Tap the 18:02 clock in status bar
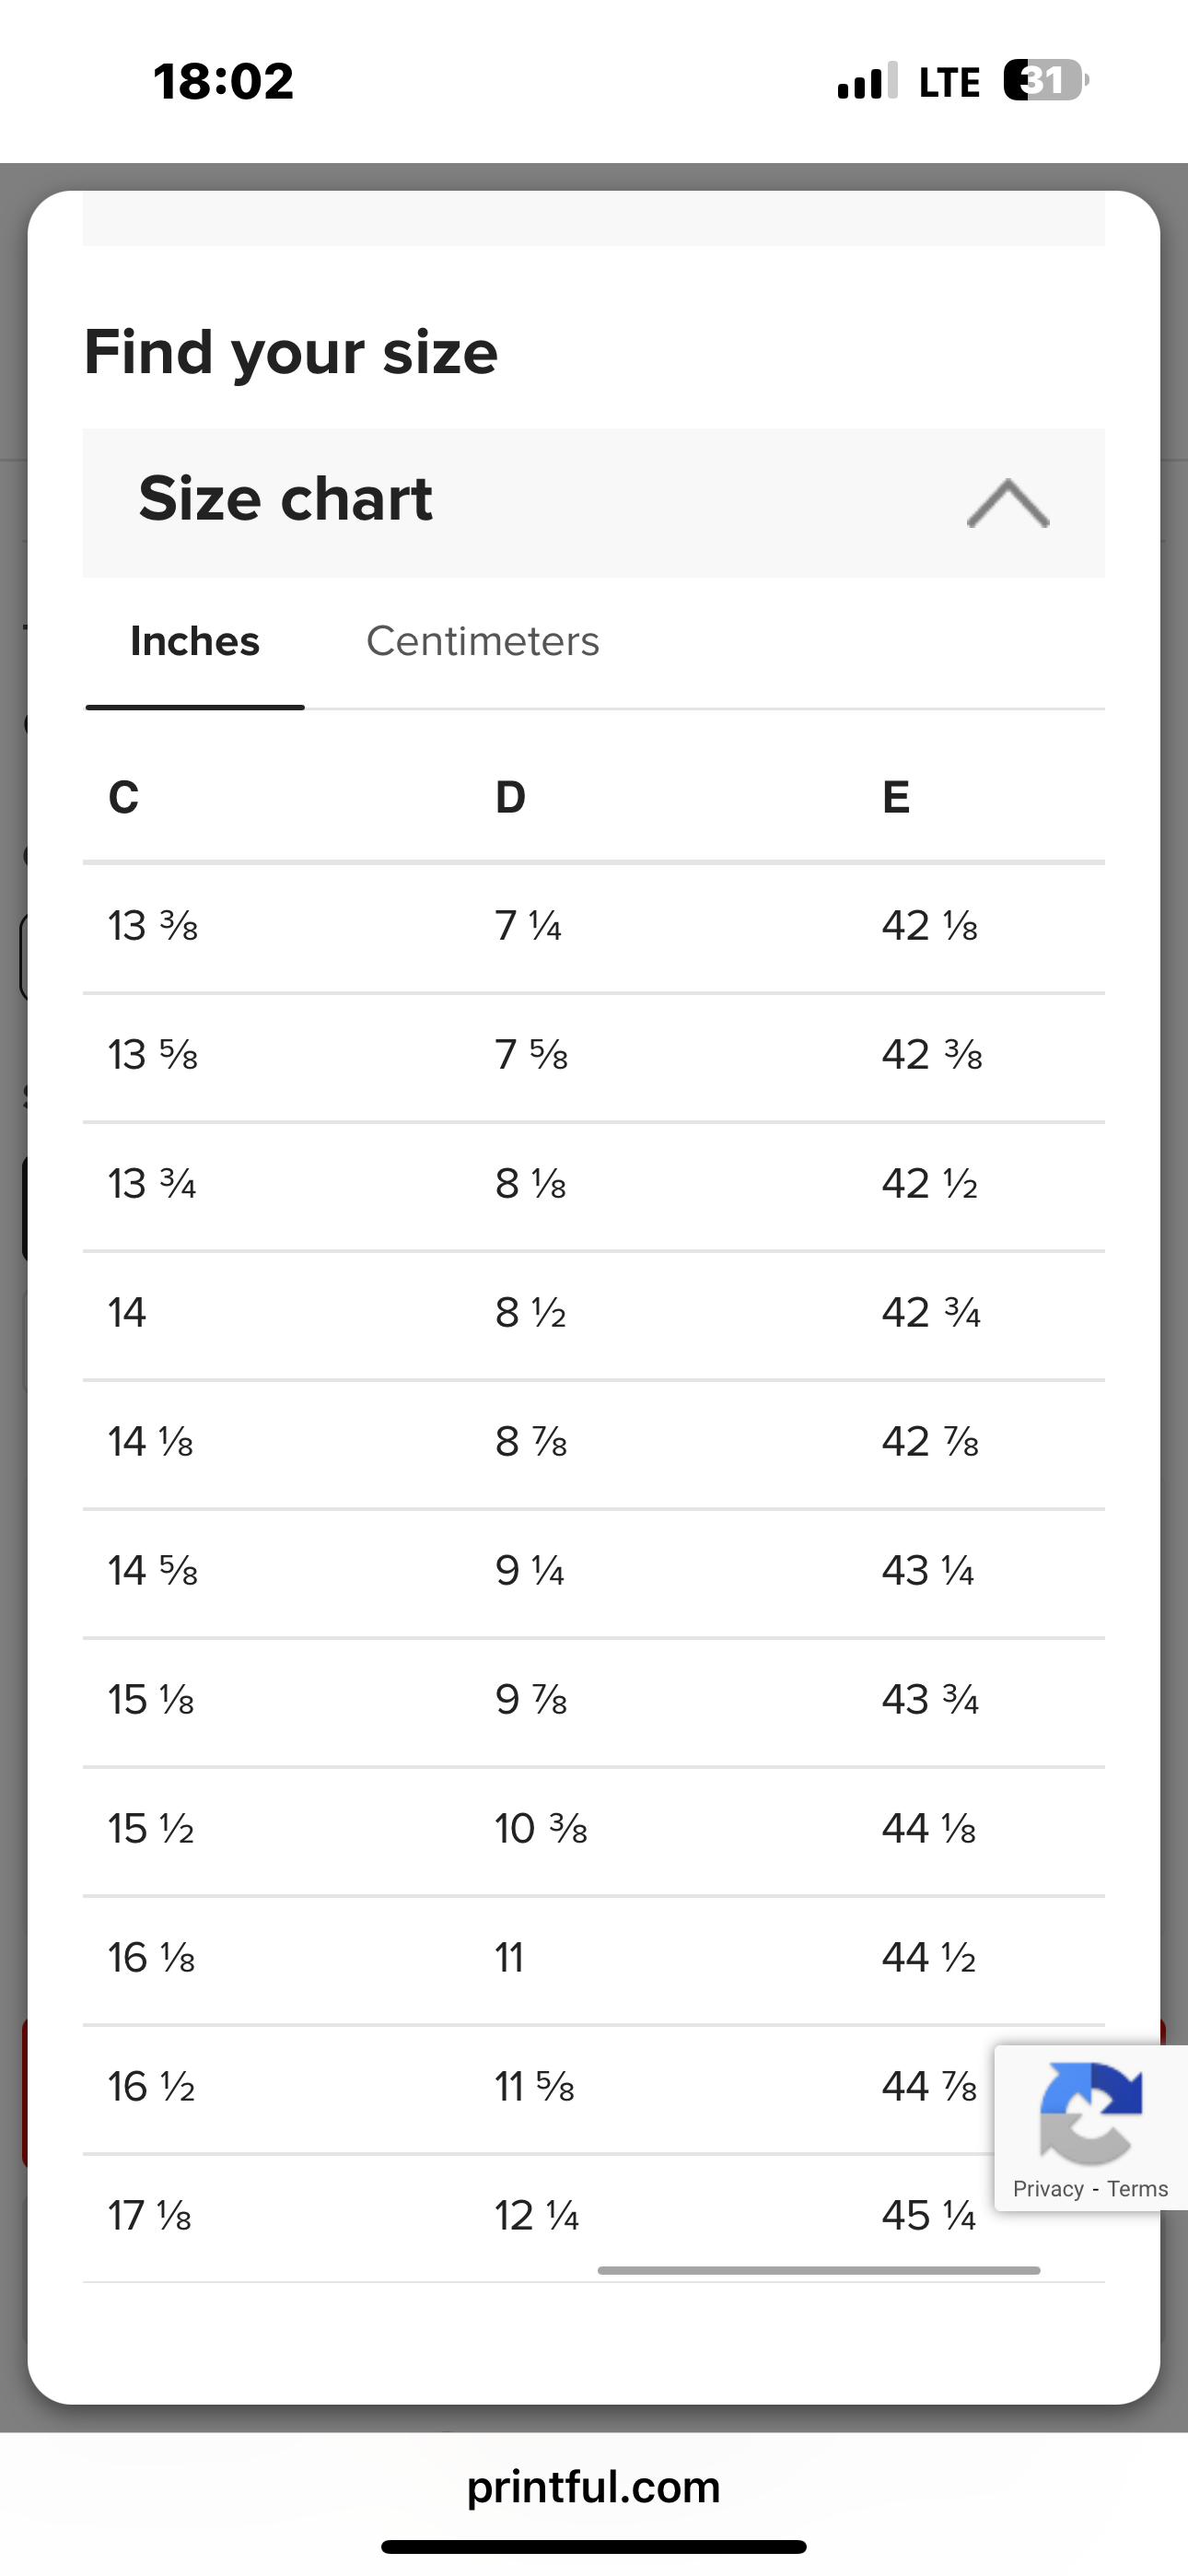Viewport: 1188px width, 2576px height. [224, 81]
